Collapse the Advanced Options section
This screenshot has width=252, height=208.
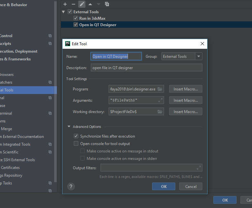click(69, 127)
